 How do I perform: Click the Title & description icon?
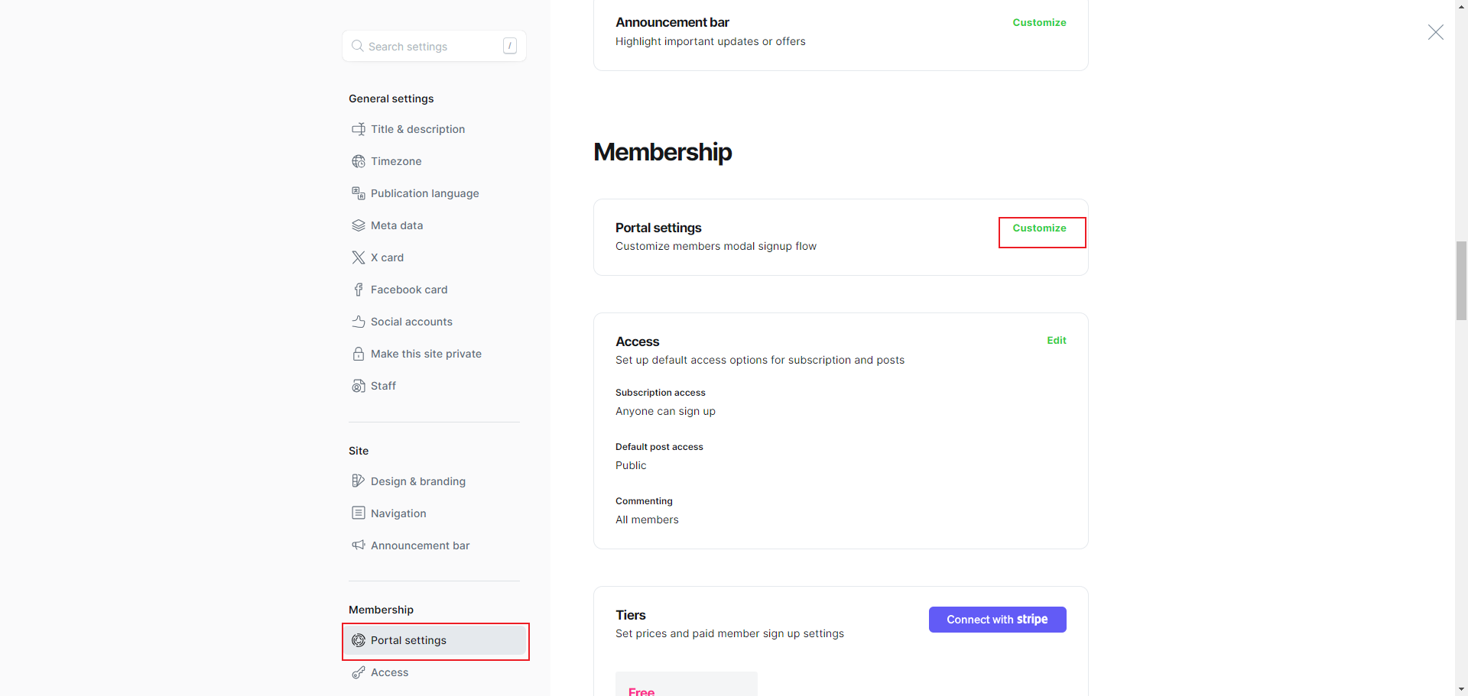pyautogui.click(x=358, y=129)
